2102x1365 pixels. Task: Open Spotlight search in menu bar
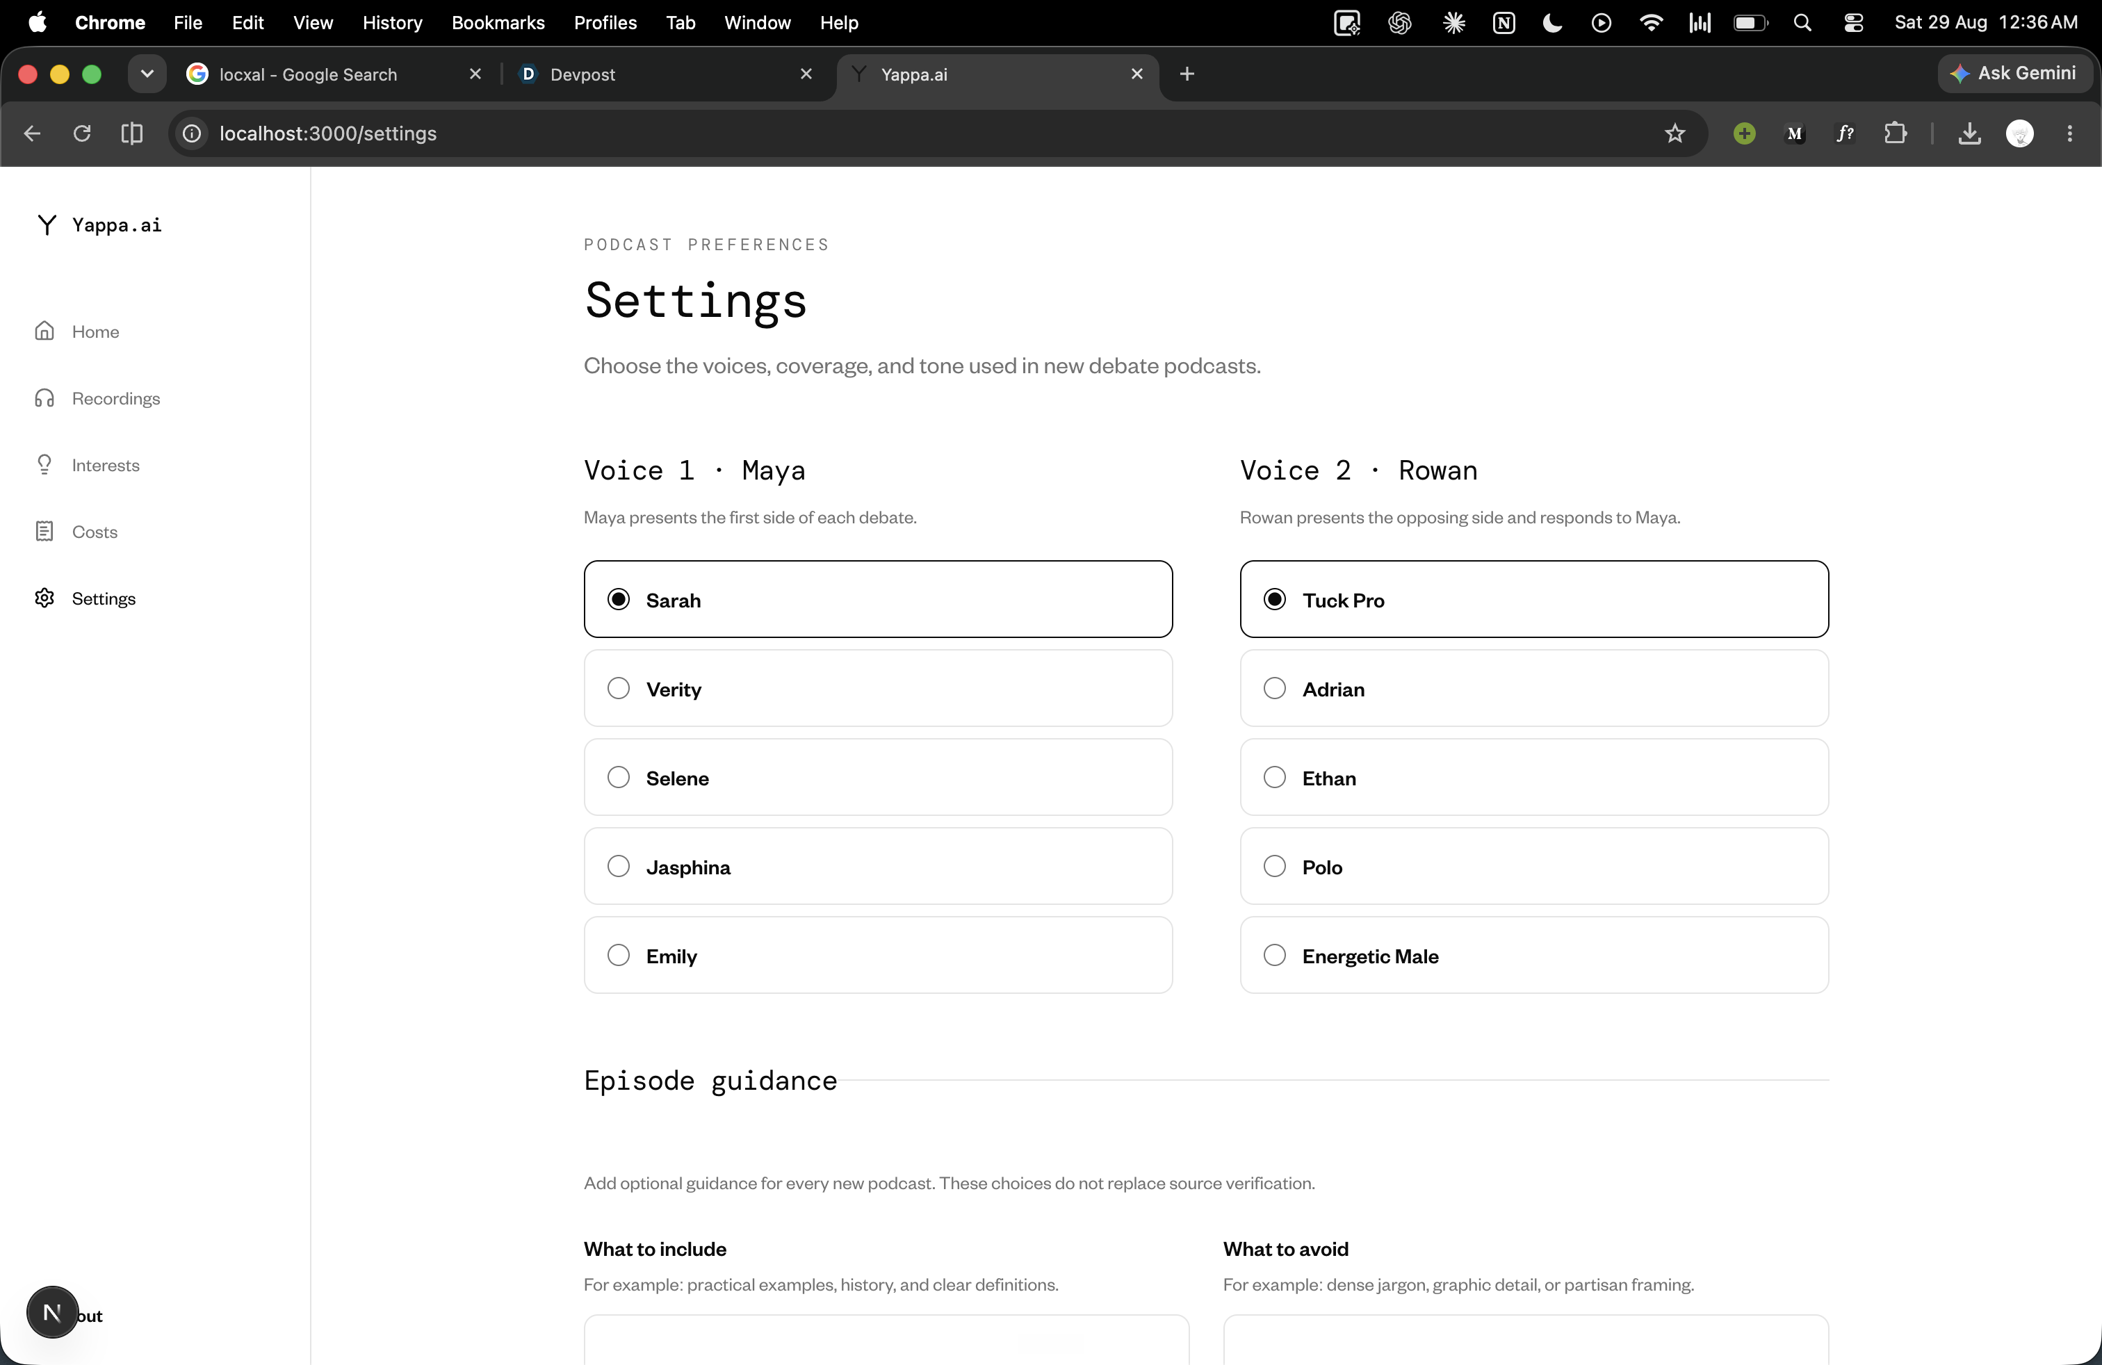[1802, 23]
